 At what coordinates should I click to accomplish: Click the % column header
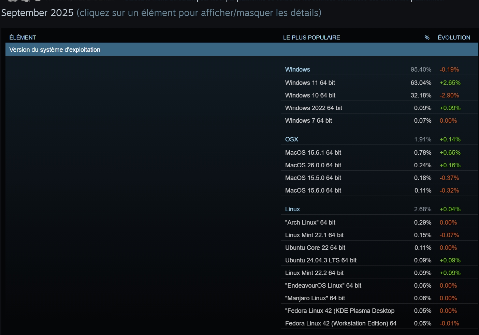(427, 37)
